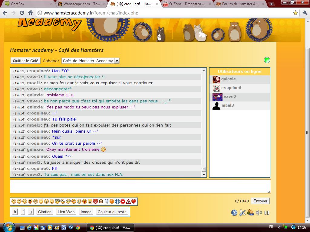Open the Word shortcut in quick launch
Screen dimensions: 310x232
64,228
